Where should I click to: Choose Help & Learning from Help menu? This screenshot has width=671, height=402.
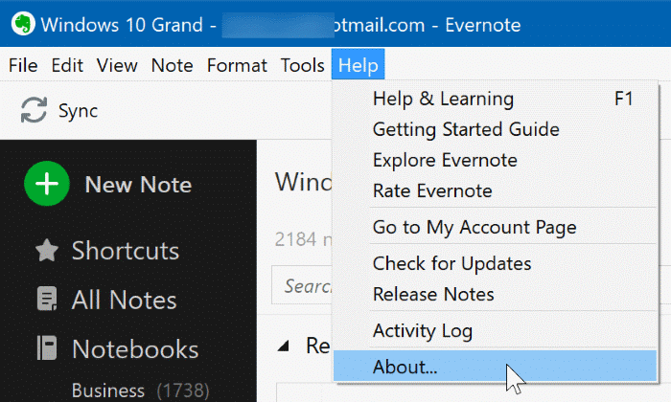pos(495,99)
